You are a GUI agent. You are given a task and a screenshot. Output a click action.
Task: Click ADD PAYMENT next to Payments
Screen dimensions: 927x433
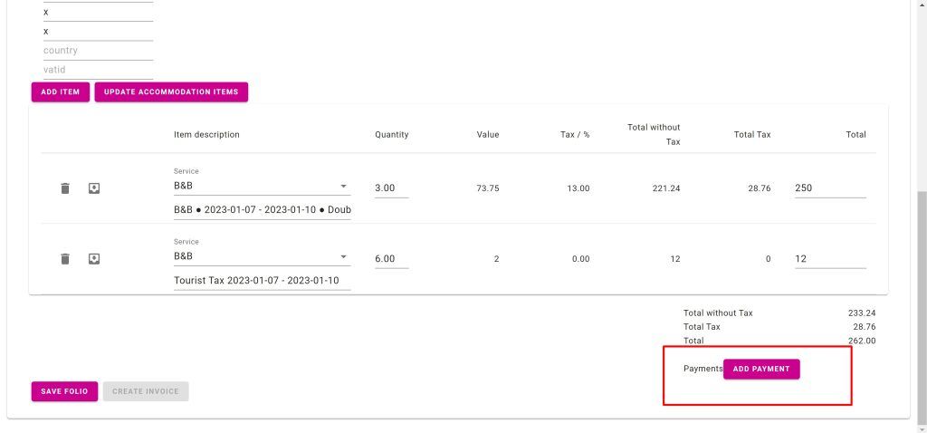pyautogui.click(x=761, y=370)
